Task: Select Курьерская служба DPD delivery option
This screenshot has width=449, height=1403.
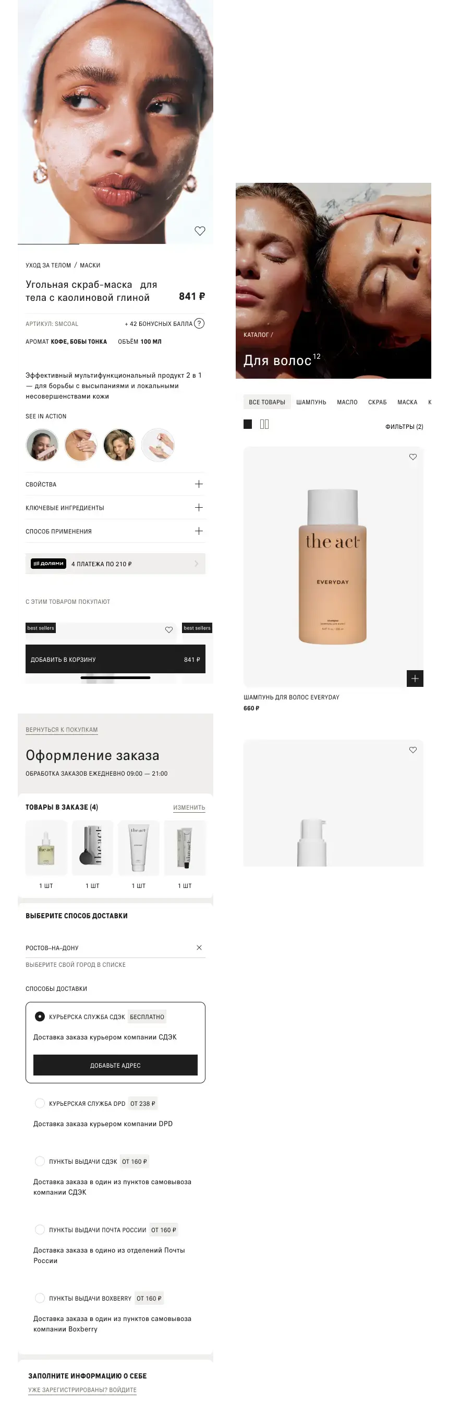Action: coord(40,1104)
